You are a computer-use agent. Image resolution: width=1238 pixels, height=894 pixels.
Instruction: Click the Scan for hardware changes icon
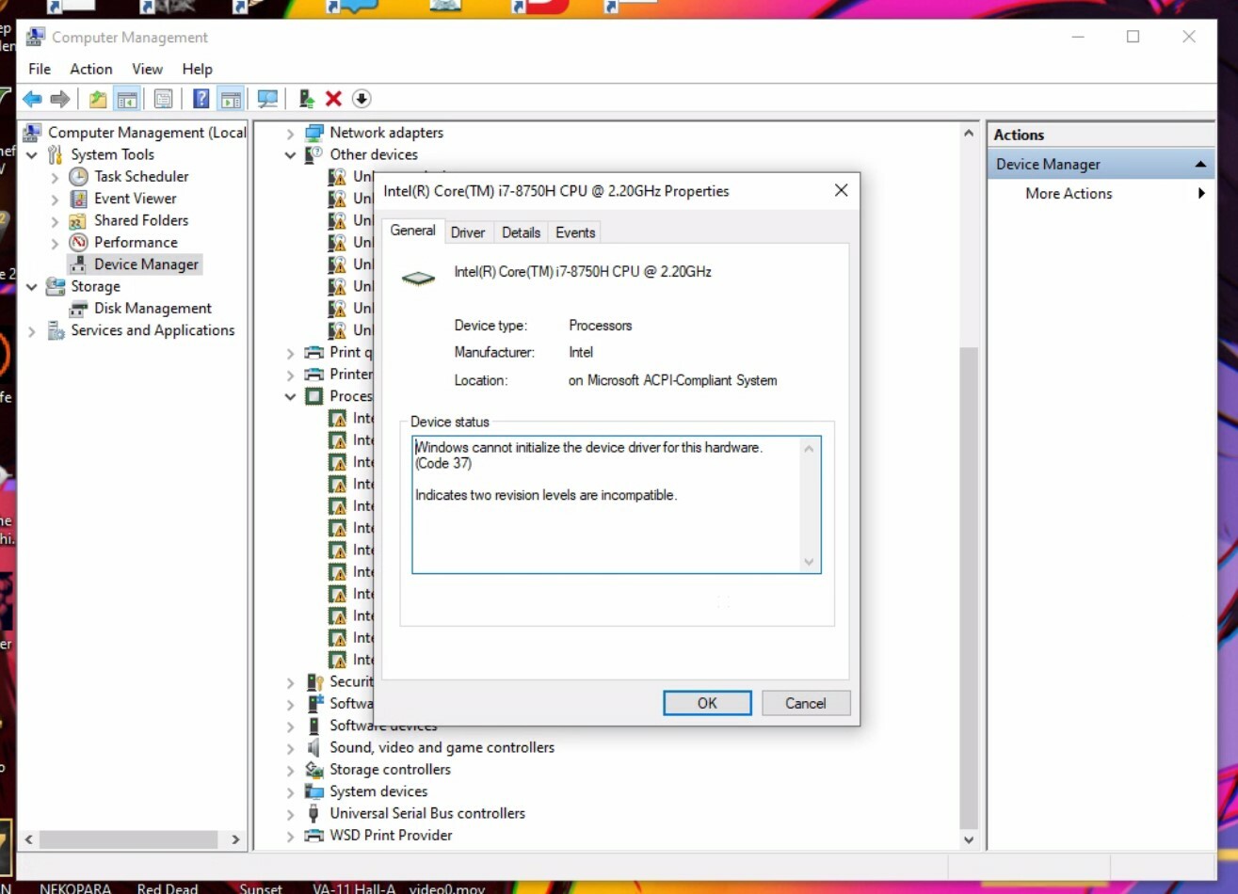tap(268, 99)
